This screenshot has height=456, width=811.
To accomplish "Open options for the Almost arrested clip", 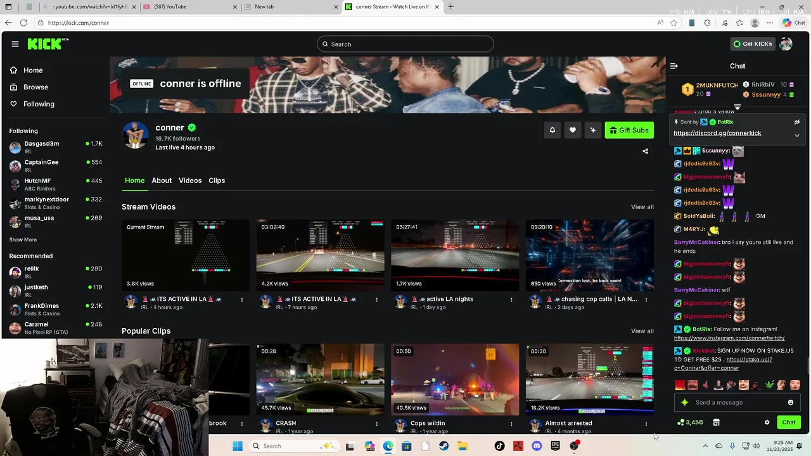I will [646, 424].
